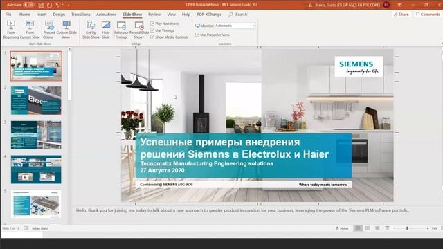Start Slide Show from status bar icon

coord(387,228)
